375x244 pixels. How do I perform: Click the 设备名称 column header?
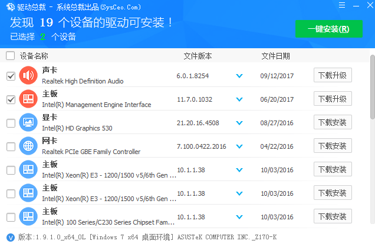34,56
